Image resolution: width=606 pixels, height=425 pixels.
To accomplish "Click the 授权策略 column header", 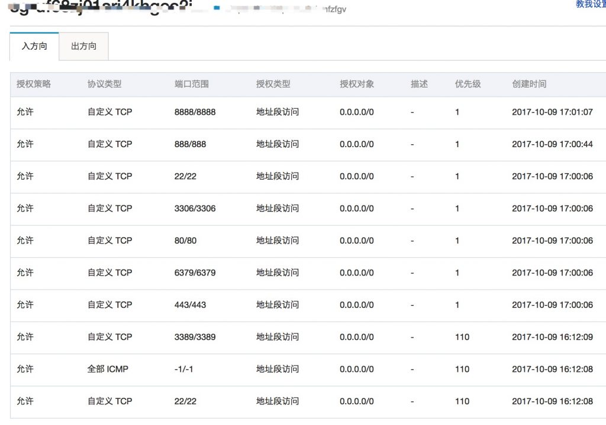I will point(34,84).
